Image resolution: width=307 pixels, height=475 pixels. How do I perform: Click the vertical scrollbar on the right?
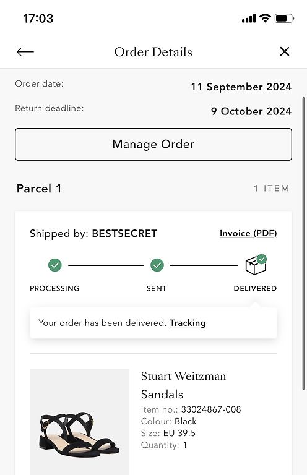pyautogui.click(x=303, y=243)
